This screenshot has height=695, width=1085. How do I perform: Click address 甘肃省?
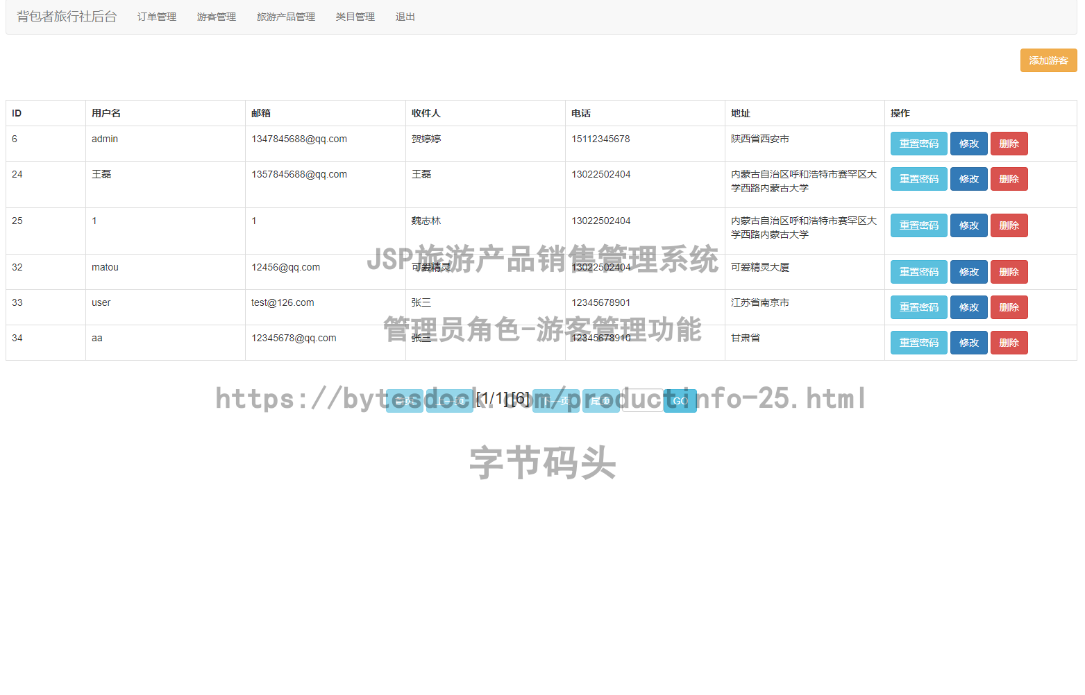coord(746,338)
